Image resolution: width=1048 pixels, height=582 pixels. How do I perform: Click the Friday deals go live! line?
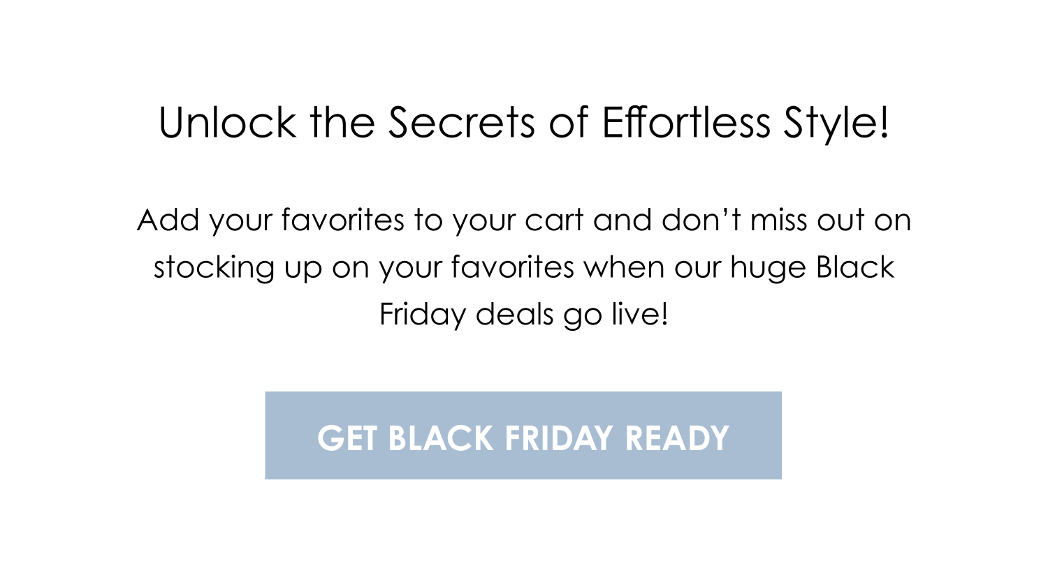524,315
